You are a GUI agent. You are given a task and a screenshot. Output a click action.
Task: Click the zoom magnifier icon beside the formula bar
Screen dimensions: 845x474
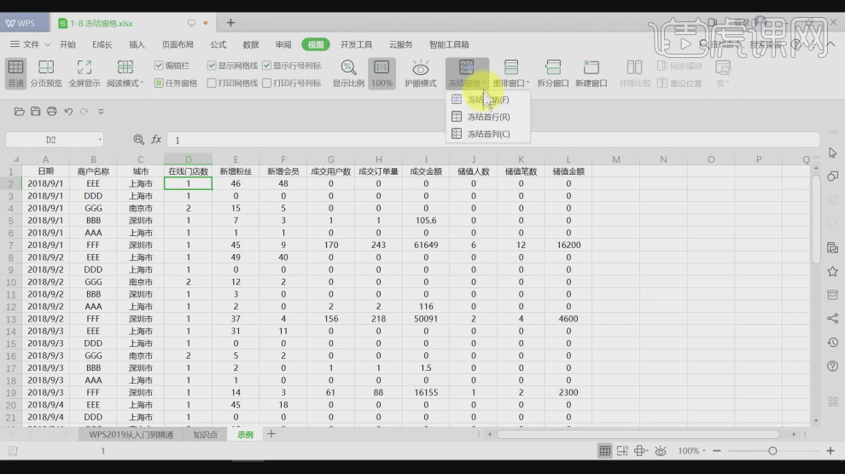(x=138, y=140)
